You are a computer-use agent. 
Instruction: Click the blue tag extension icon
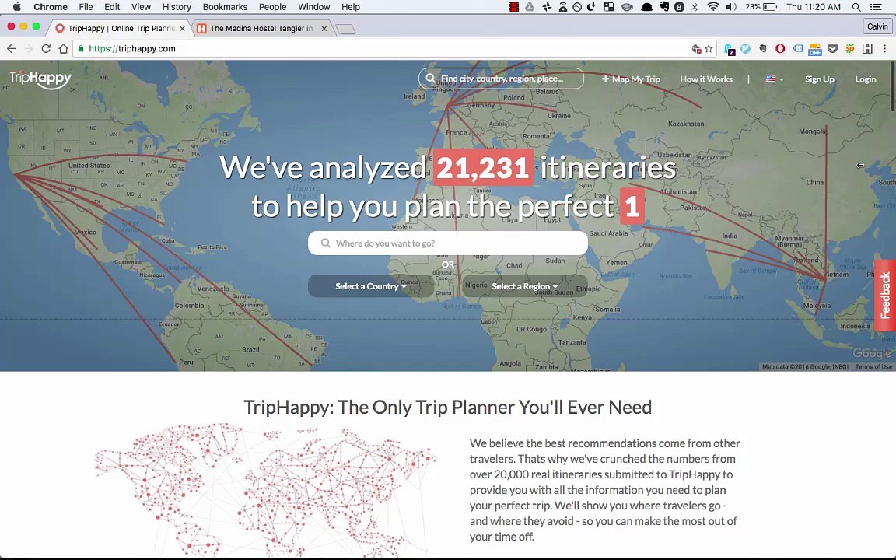point(797,49)
